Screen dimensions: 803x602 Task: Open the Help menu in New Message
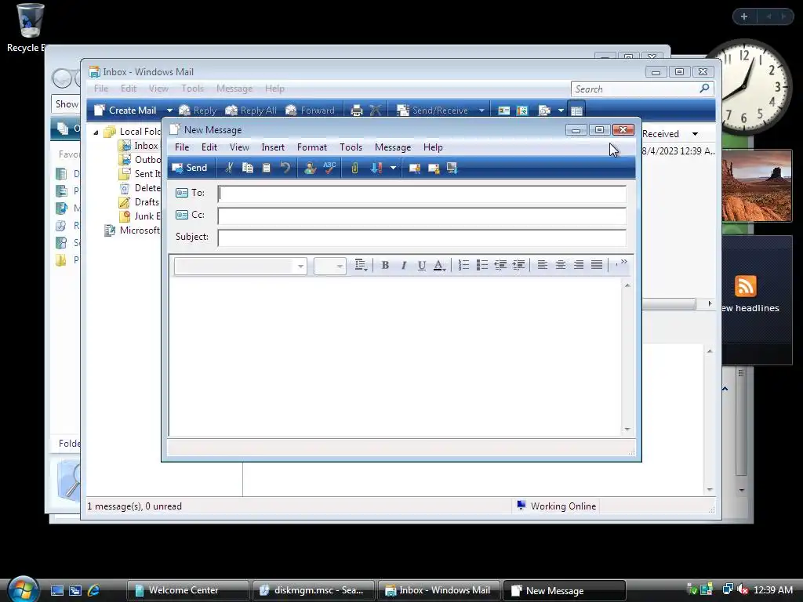(433, 147)
